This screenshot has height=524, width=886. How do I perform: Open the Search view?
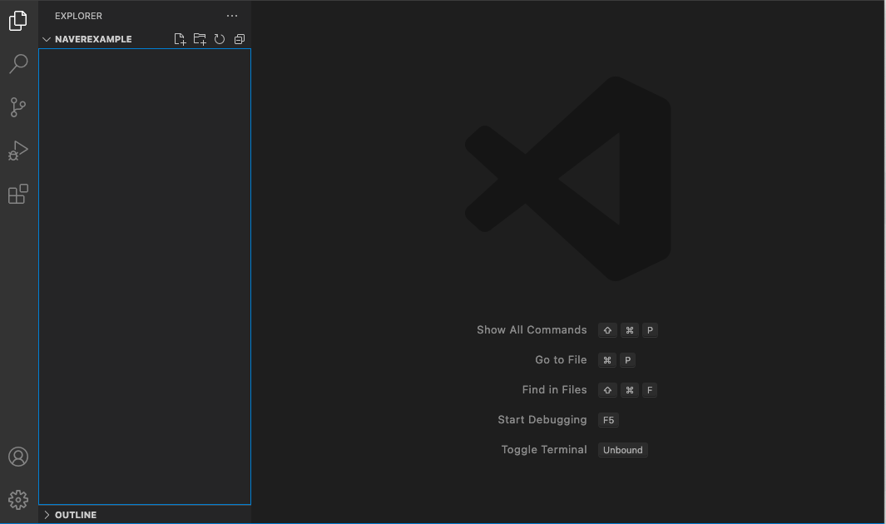point(18,64)
